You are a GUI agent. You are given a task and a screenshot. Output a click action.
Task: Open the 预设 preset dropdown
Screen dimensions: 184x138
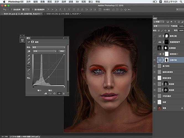tap(49, 47)
